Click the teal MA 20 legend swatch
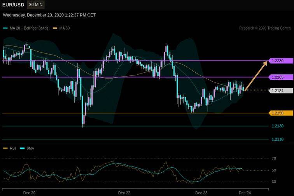294x196 pixels. click(x=5, y=28)
